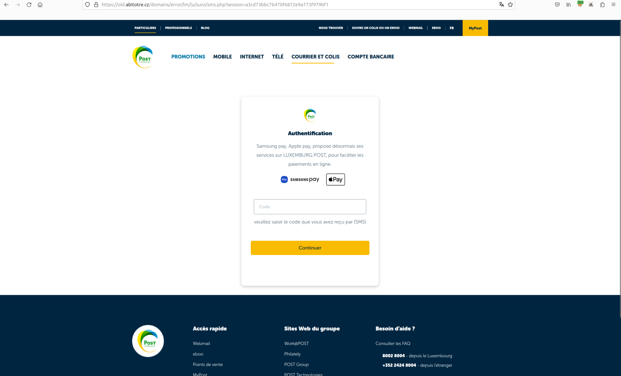Click the browser refresh icon
Image resolution: width=621 pixels, height=376 pixels.
click(28, 5)
